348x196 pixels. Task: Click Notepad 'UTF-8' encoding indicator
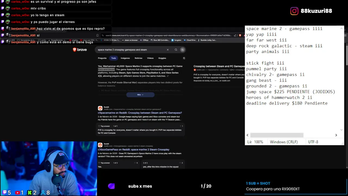[313, 142]
